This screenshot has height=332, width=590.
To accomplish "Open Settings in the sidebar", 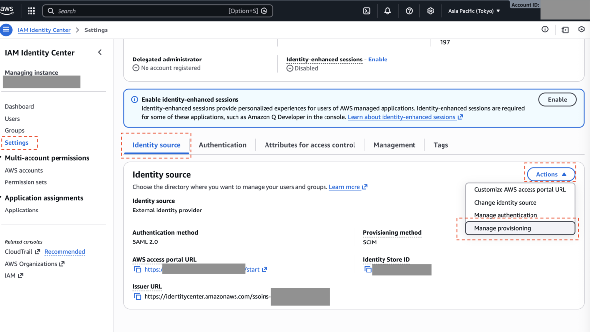I will coord(17,142).
